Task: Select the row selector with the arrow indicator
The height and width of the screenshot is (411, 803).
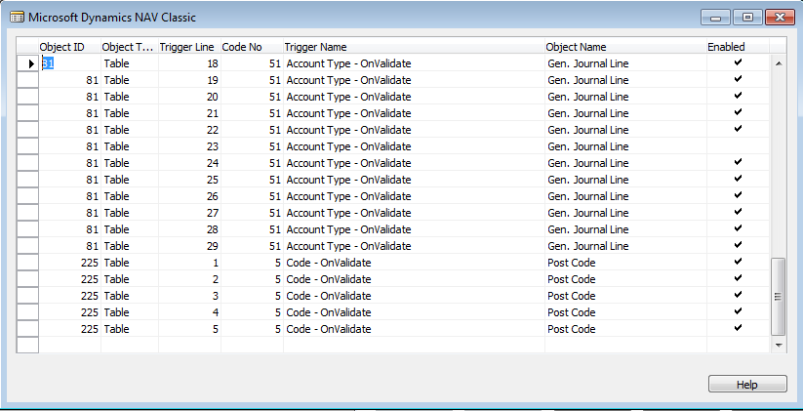Action: point(27,63)
